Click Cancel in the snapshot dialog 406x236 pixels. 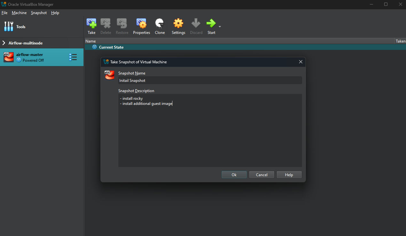(262, 175)
